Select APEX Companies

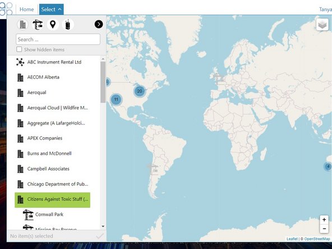[45, 139]
